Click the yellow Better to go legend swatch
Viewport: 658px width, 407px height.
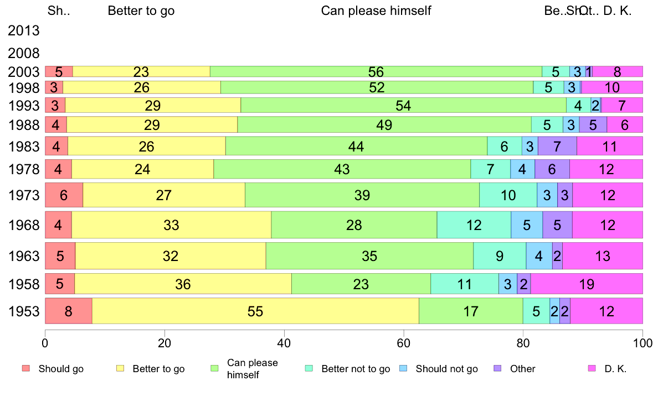point(120,368)
